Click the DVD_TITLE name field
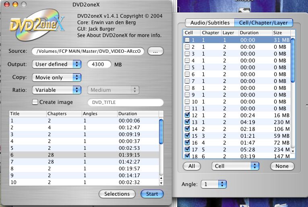The image size is (308, 207). pyautogui.click(x=126, y=102)
